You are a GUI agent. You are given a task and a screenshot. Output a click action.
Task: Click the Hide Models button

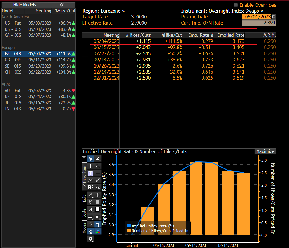tap(25, 5)
